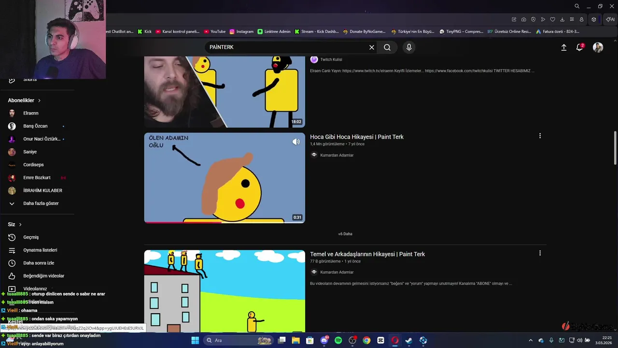
Task: Open Opera AI assistant button
Action: [x=610, y=19]
